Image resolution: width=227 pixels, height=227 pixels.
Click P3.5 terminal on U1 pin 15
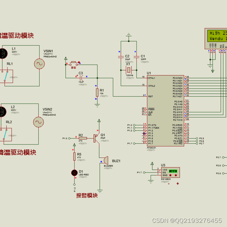click(x=197, y=138)
